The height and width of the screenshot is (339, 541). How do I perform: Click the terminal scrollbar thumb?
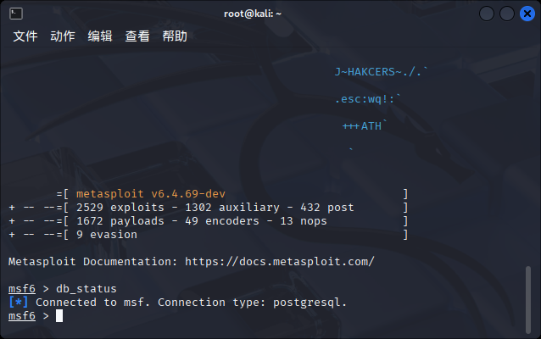(x=528, y=299)
